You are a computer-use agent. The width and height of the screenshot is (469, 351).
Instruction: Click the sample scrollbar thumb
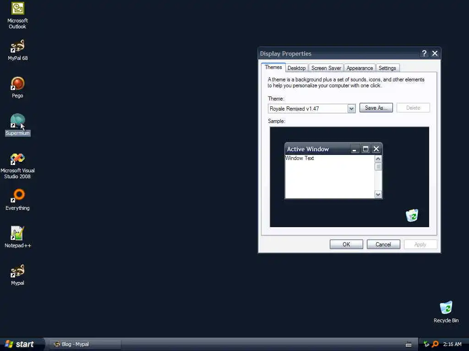pos(378,166)
